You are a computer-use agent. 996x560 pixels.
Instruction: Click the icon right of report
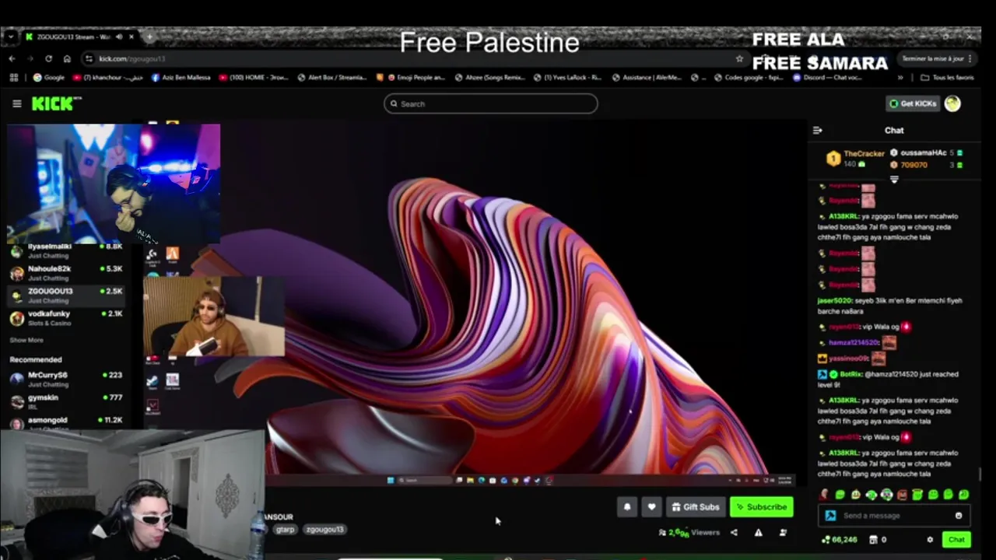[783, 533]
